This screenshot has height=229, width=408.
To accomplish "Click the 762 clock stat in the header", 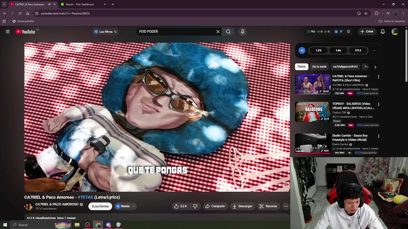I will click(311, 31).
